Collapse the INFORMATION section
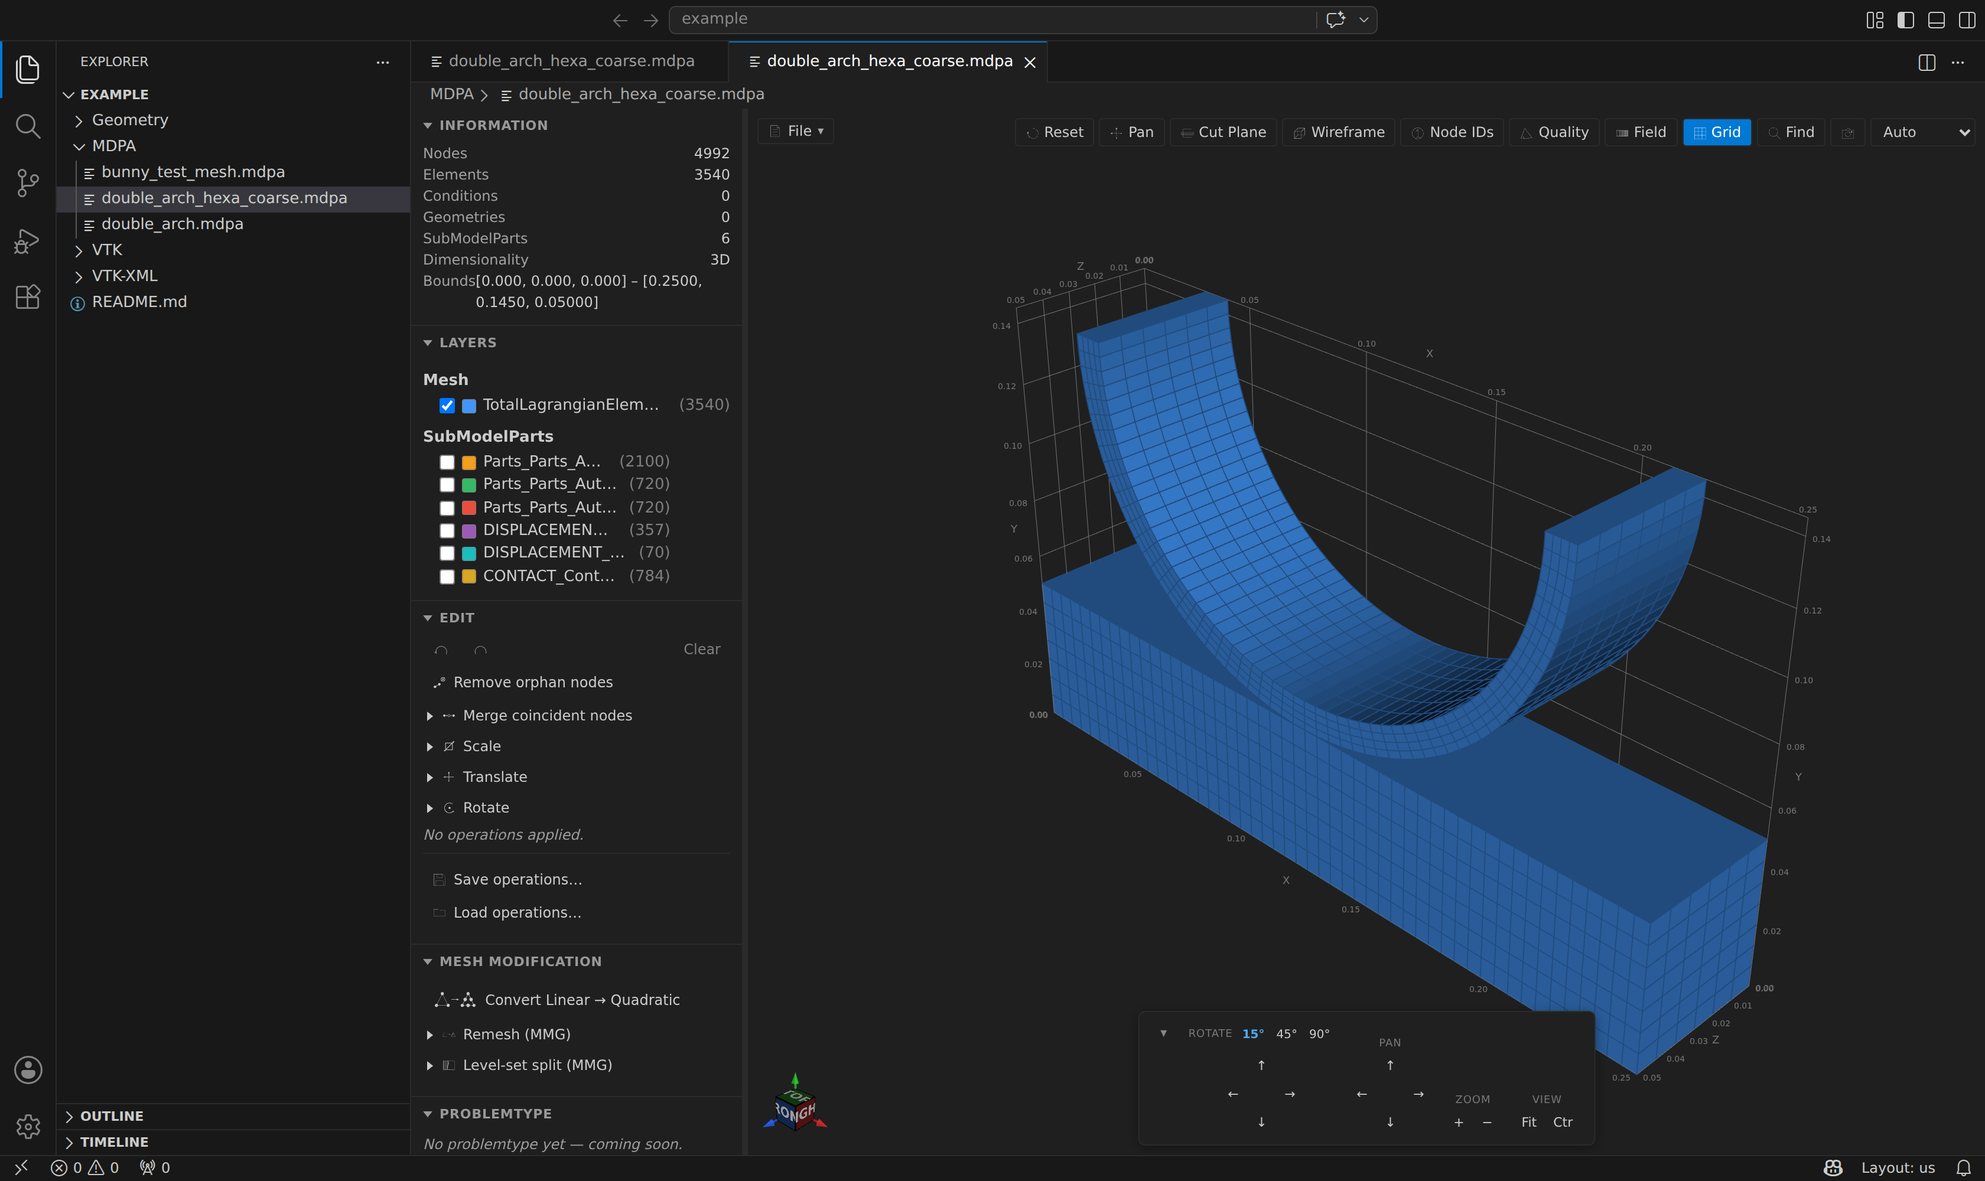Screen dimensions: 1985x1181 point(485,125)
